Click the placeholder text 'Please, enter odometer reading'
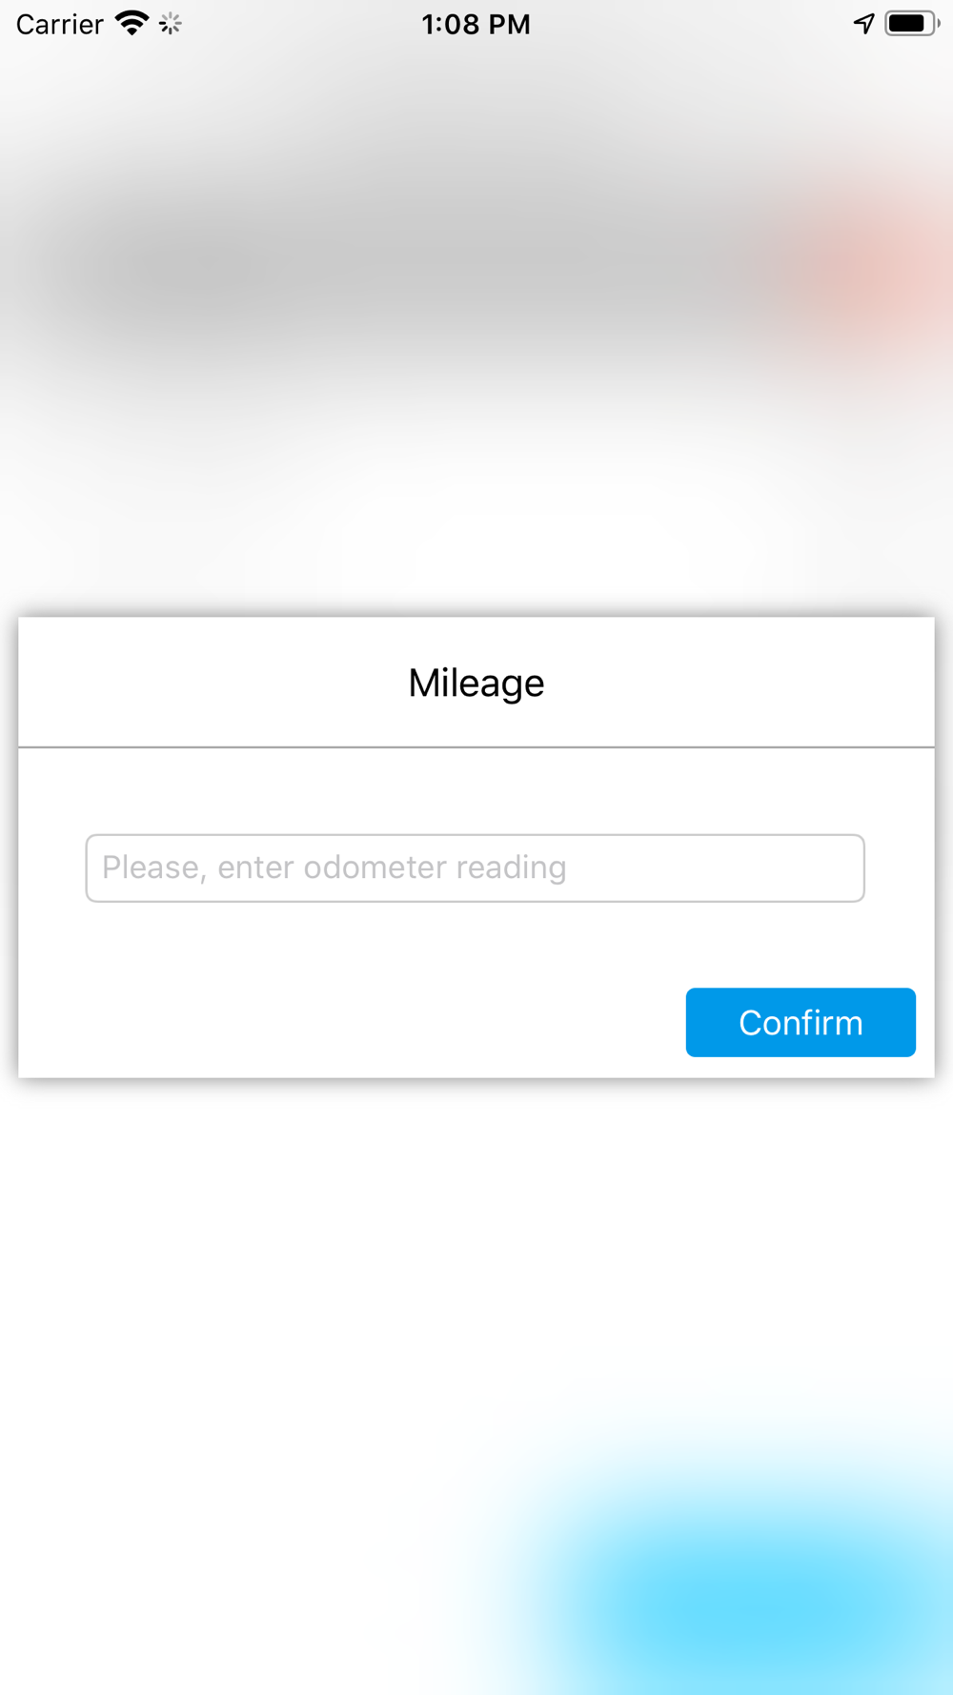This screenshot has width=953, height=1695. click(x=334, y=868)
